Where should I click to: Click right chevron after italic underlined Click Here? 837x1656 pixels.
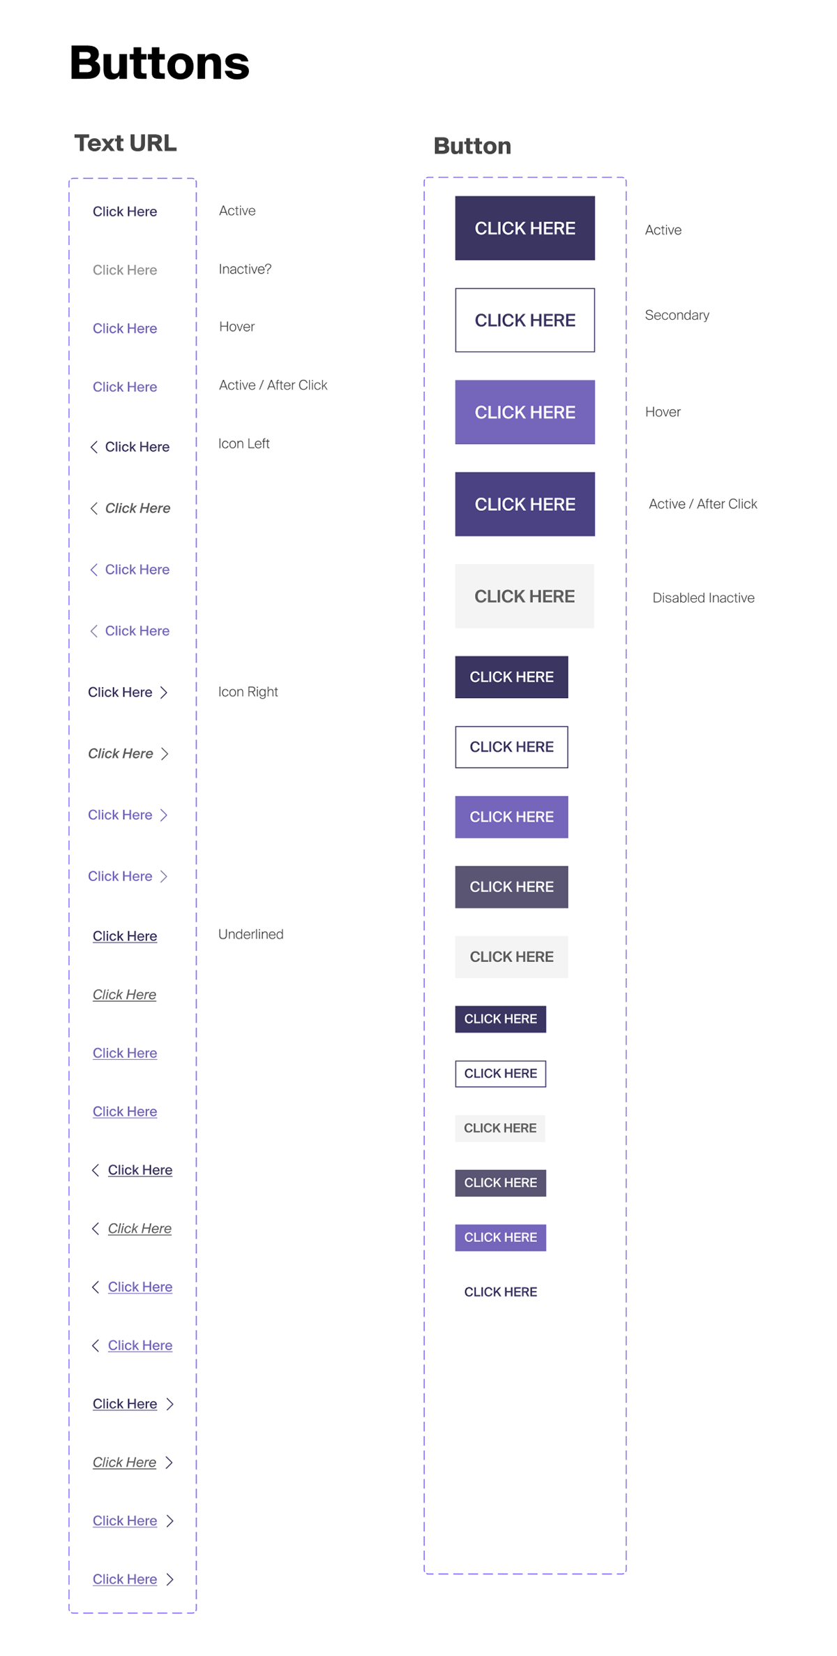tap(169, 1463)
